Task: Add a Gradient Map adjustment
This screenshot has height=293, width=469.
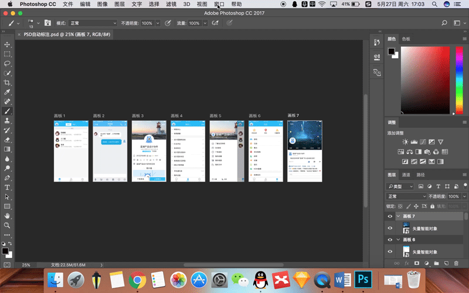Action: click(x=440, y=162)
